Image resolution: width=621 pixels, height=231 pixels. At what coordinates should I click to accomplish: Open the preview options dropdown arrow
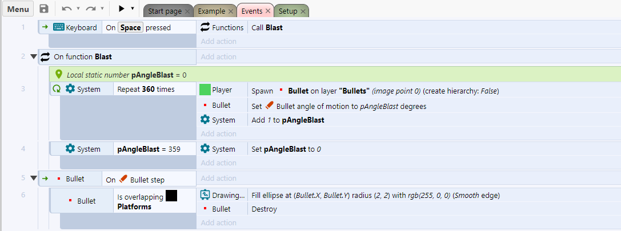[x=133, y=9]
